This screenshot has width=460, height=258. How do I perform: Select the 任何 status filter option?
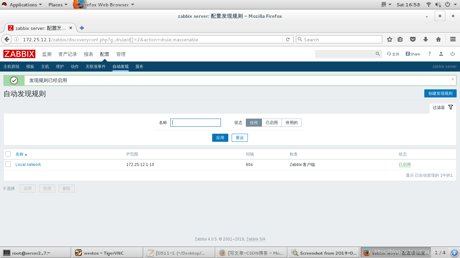pyautogui.click(x=254, y=123)
